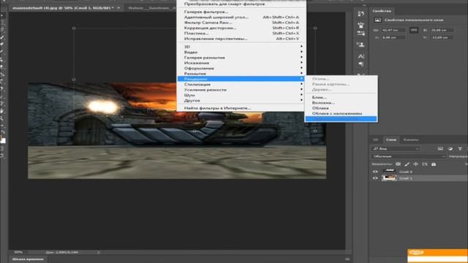Open Усиление резкости submenu
The height and width of the screenshot is (263, 468).
241,90
